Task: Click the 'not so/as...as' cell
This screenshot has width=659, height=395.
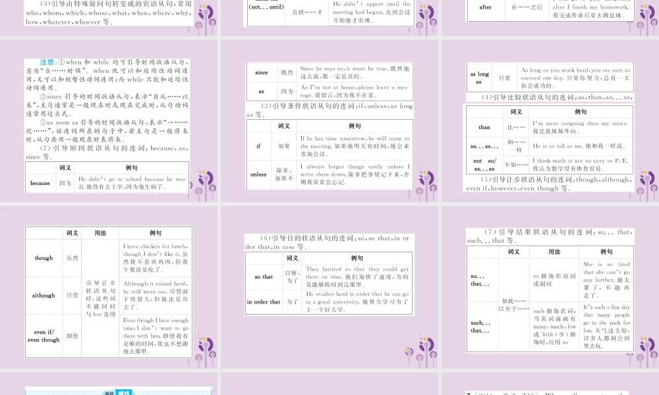Action: pos(484,165)
